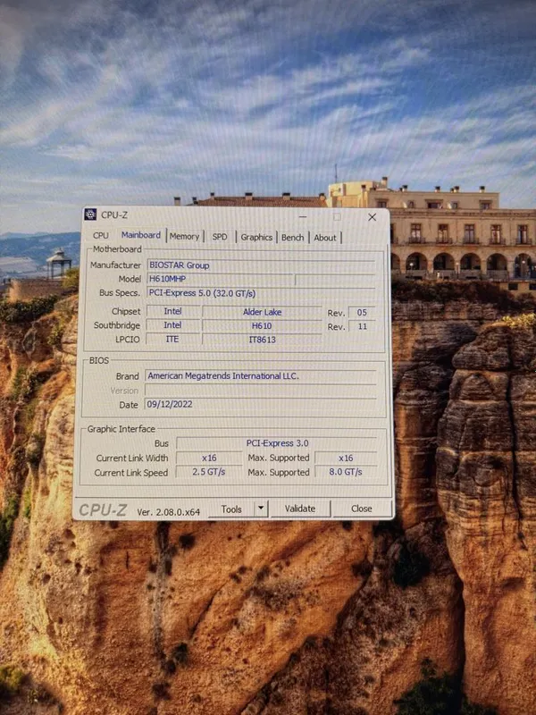Image resolution: width=536 pixels, height=715 pixels.
Task: Show the About tab
Action: click(x=325, y=238)
